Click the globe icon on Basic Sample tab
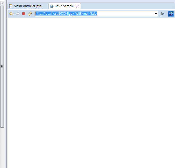The width and height of the screenshot is (175, 168). click(52, 6)
